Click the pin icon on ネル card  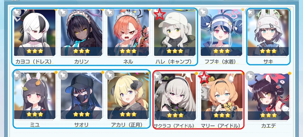(x=109, y=12)
